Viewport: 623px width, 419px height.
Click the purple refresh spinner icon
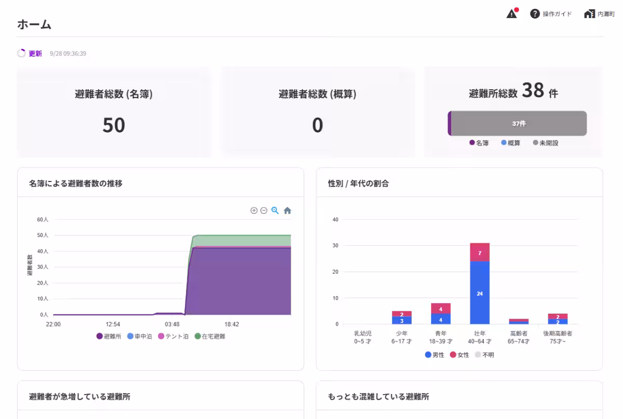21,53
